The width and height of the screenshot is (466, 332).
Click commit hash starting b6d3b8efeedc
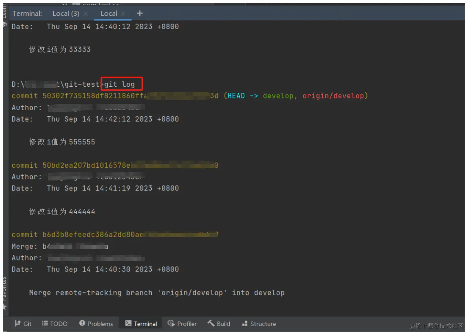[x=130, y=235]
